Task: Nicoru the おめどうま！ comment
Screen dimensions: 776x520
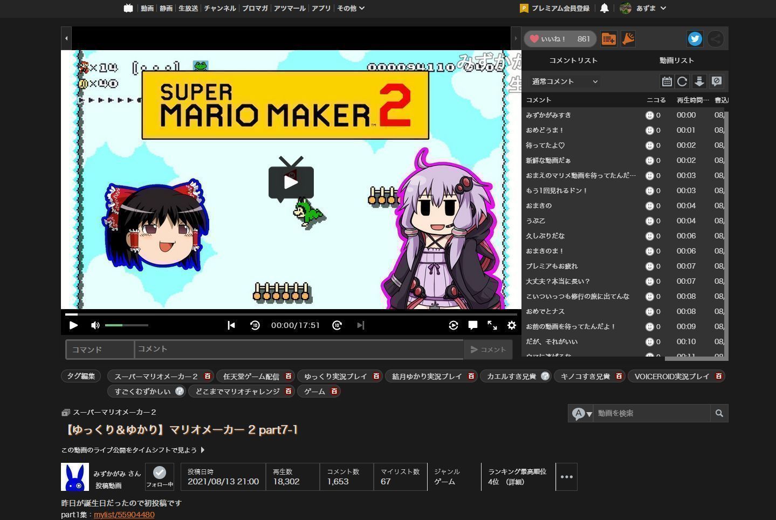Action: pos(650,131)
